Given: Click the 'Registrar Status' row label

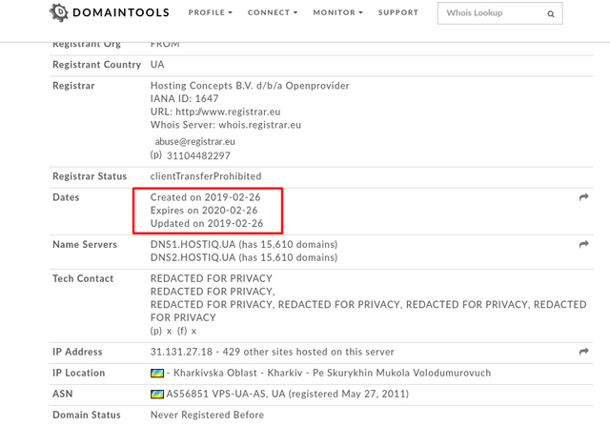Looking at the screenshot, I should pyautogui.click(x=90, y=176).
